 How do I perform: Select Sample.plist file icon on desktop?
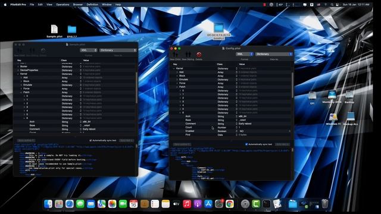point(54,29)
